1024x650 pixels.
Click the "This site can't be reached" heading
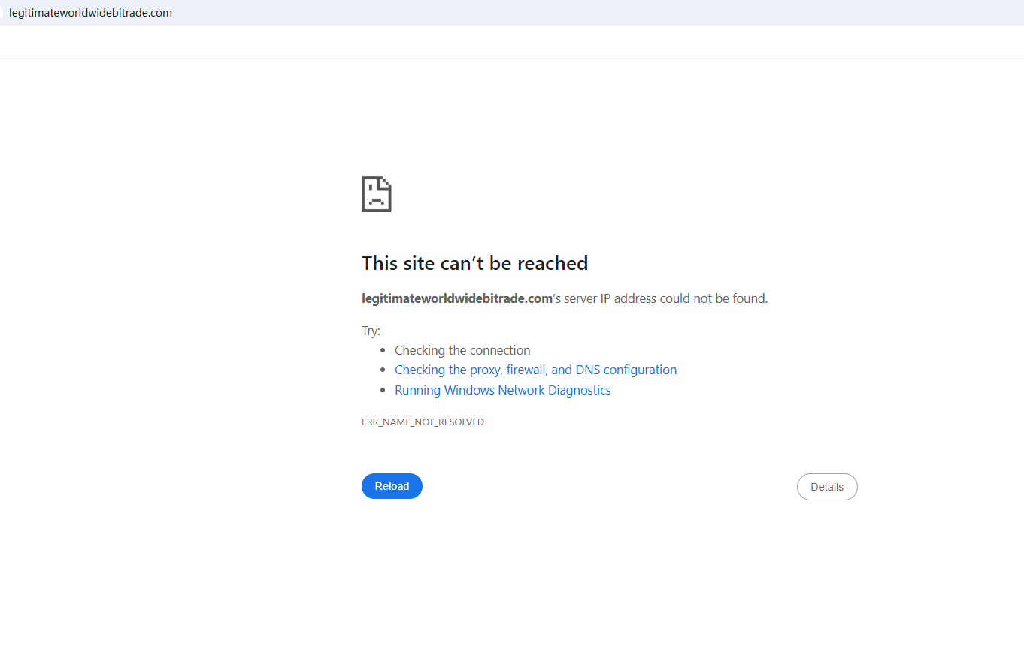pyautogui.click(x=474, y=263)
